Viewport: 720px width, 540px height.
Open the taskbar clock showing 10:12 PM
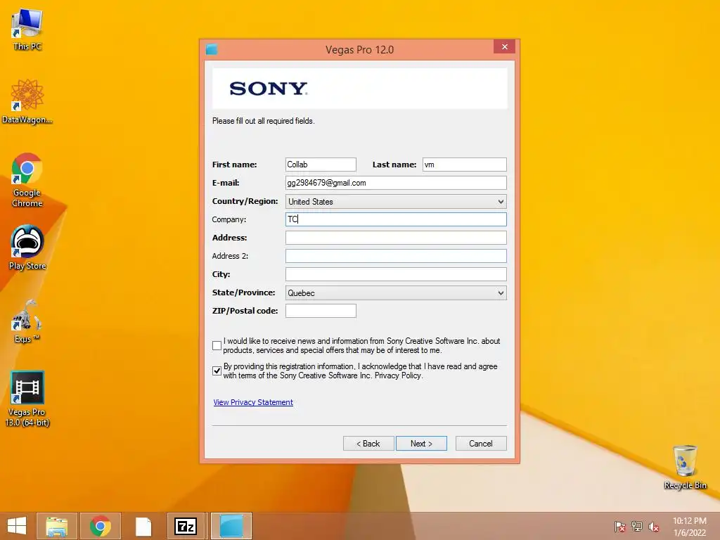(x=689, y=527)
